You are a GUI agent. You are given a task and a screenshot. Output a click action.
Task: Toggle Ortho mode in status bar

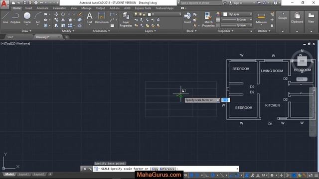(x=207, y=175)
